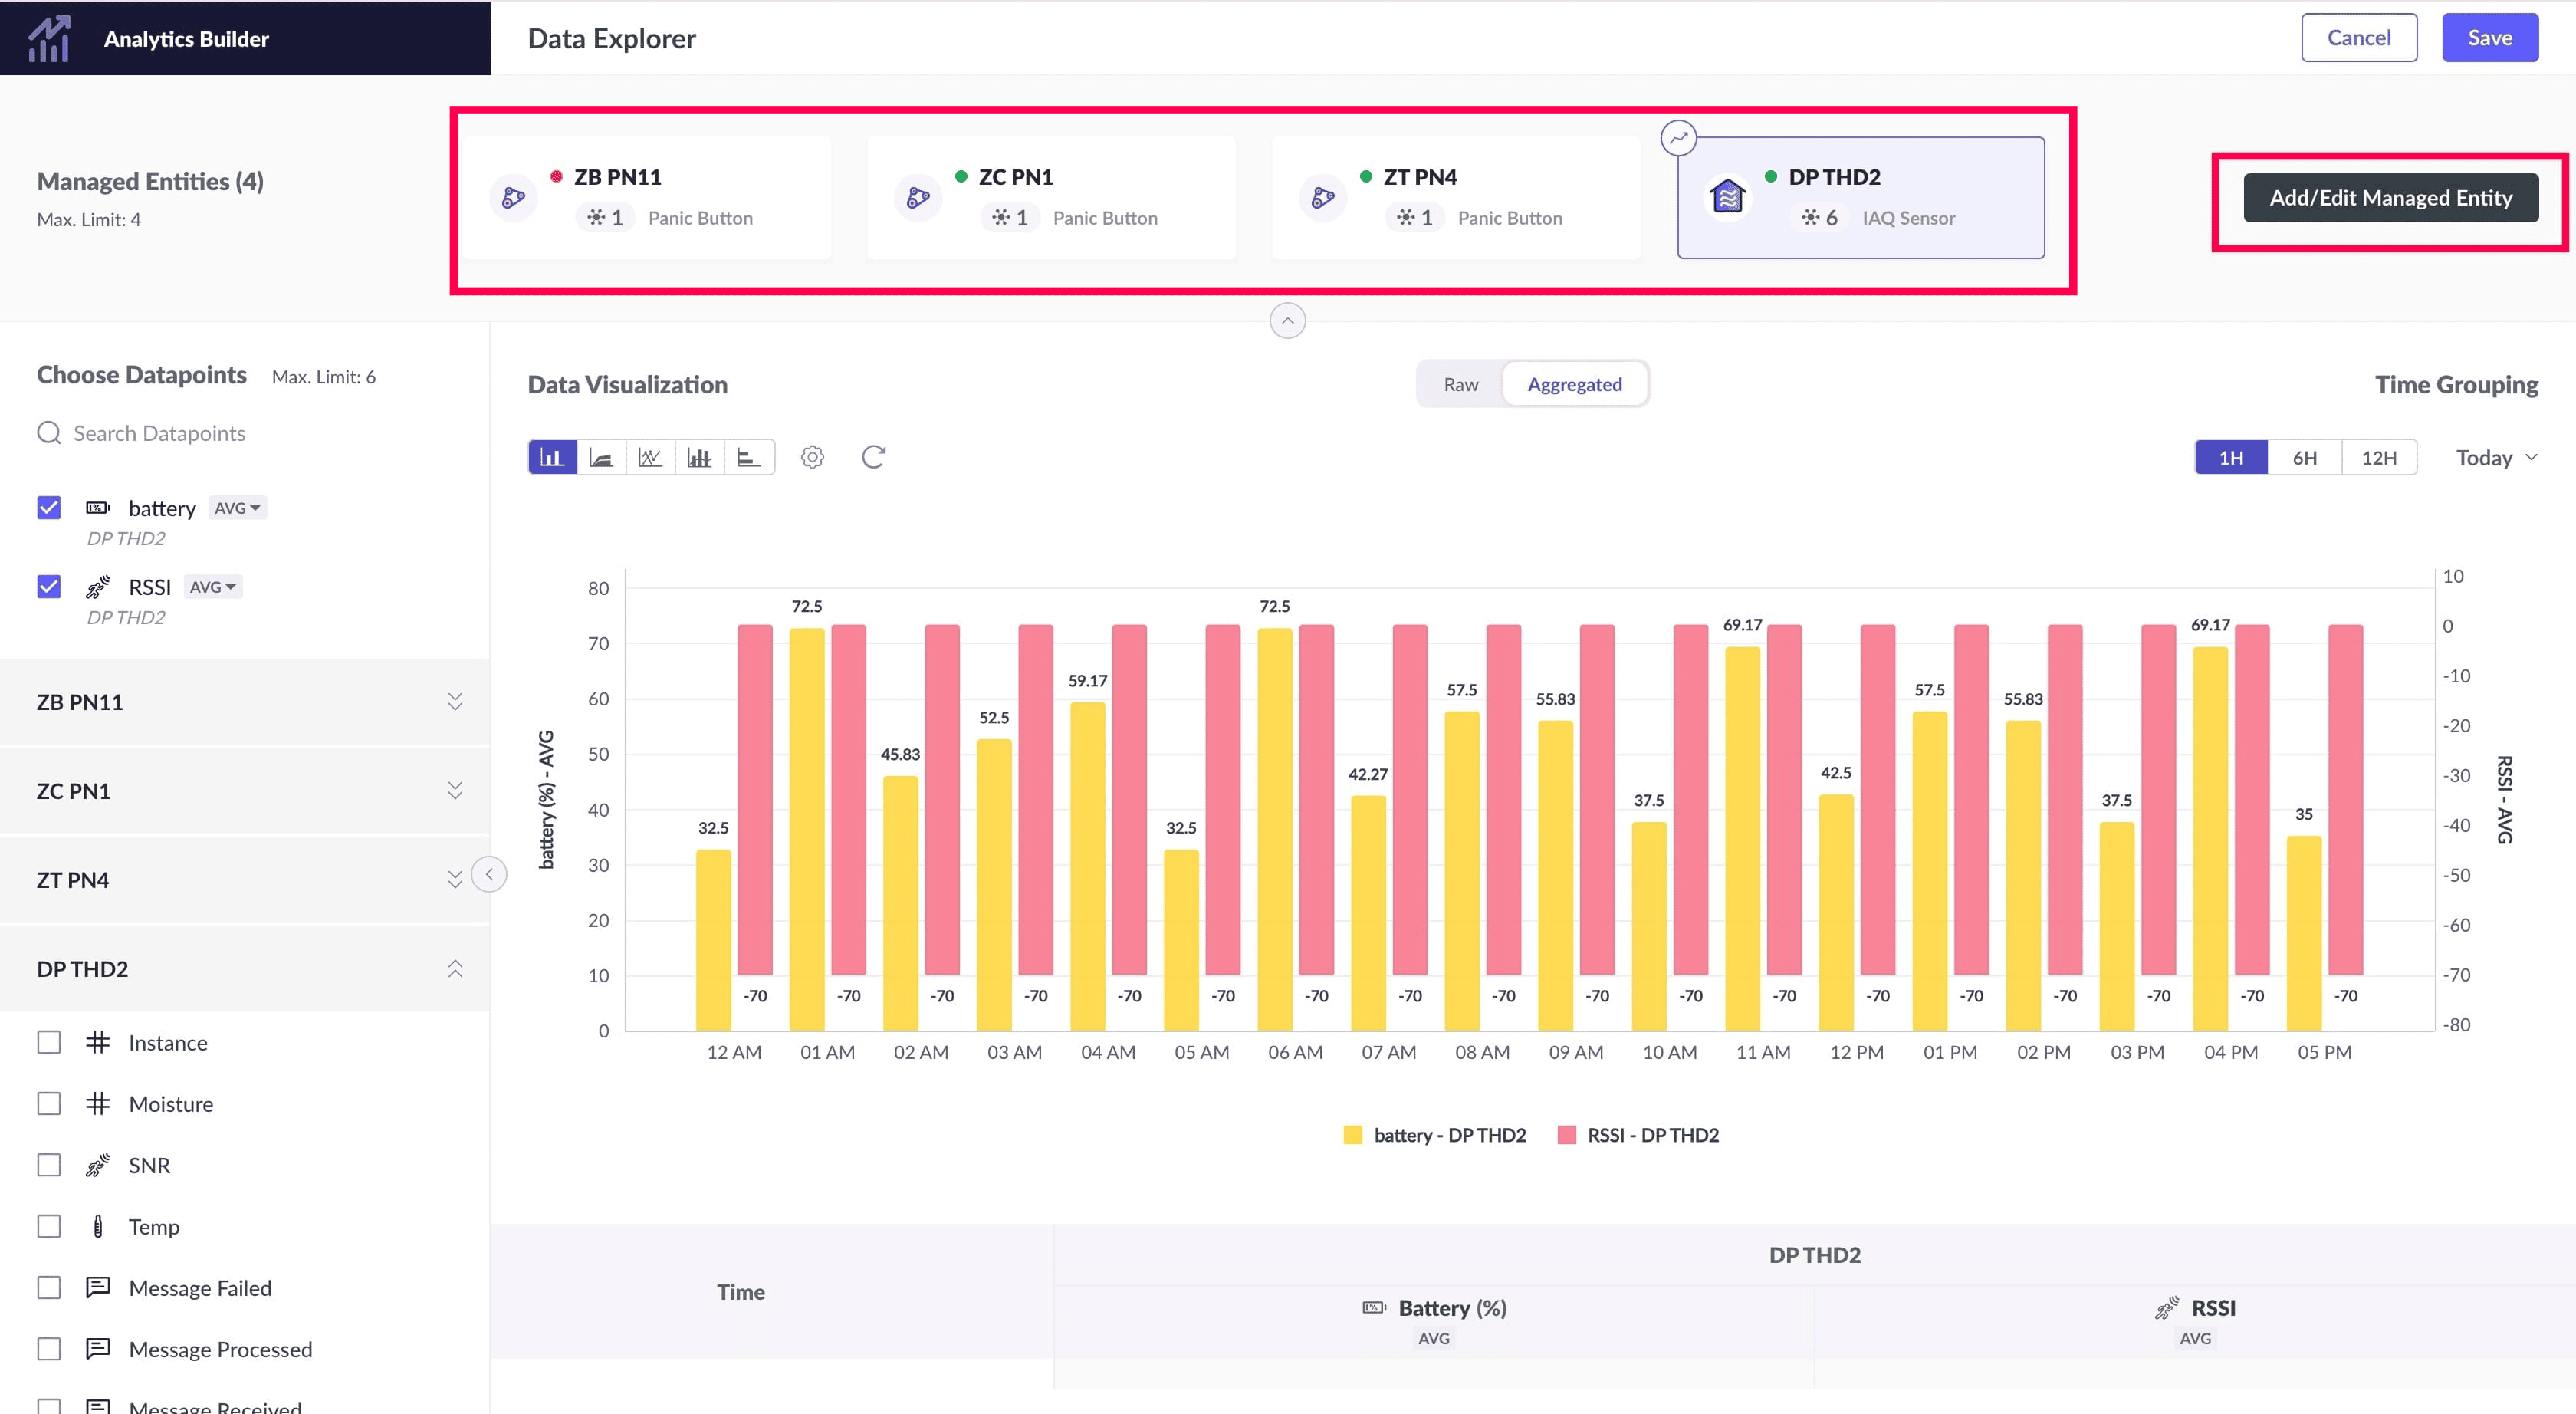The width and height of the screenshot is (2576, 1414).
Task: Select the area chart type icon
Action: click(601, 457)
